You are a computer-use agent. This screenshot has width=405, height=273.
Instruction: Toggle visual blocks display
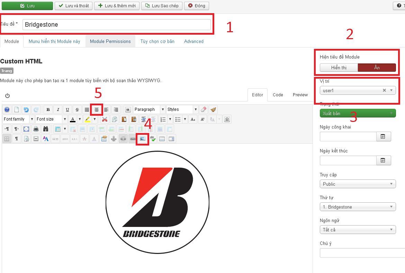pyautogui.click(x=7, y=139)
